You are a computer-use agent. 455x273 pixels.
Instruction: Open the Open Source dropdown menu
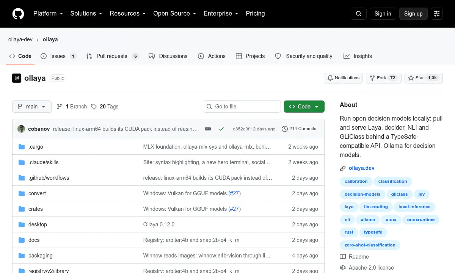174,14
